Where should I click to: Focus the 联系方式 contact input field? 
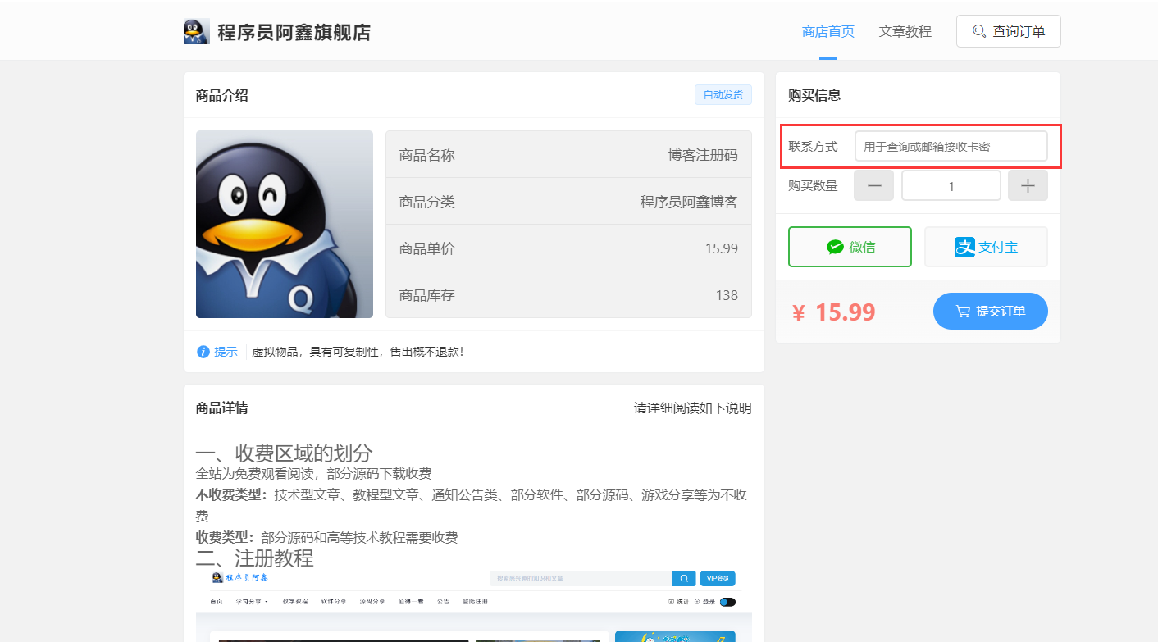[x=951, y=146]
